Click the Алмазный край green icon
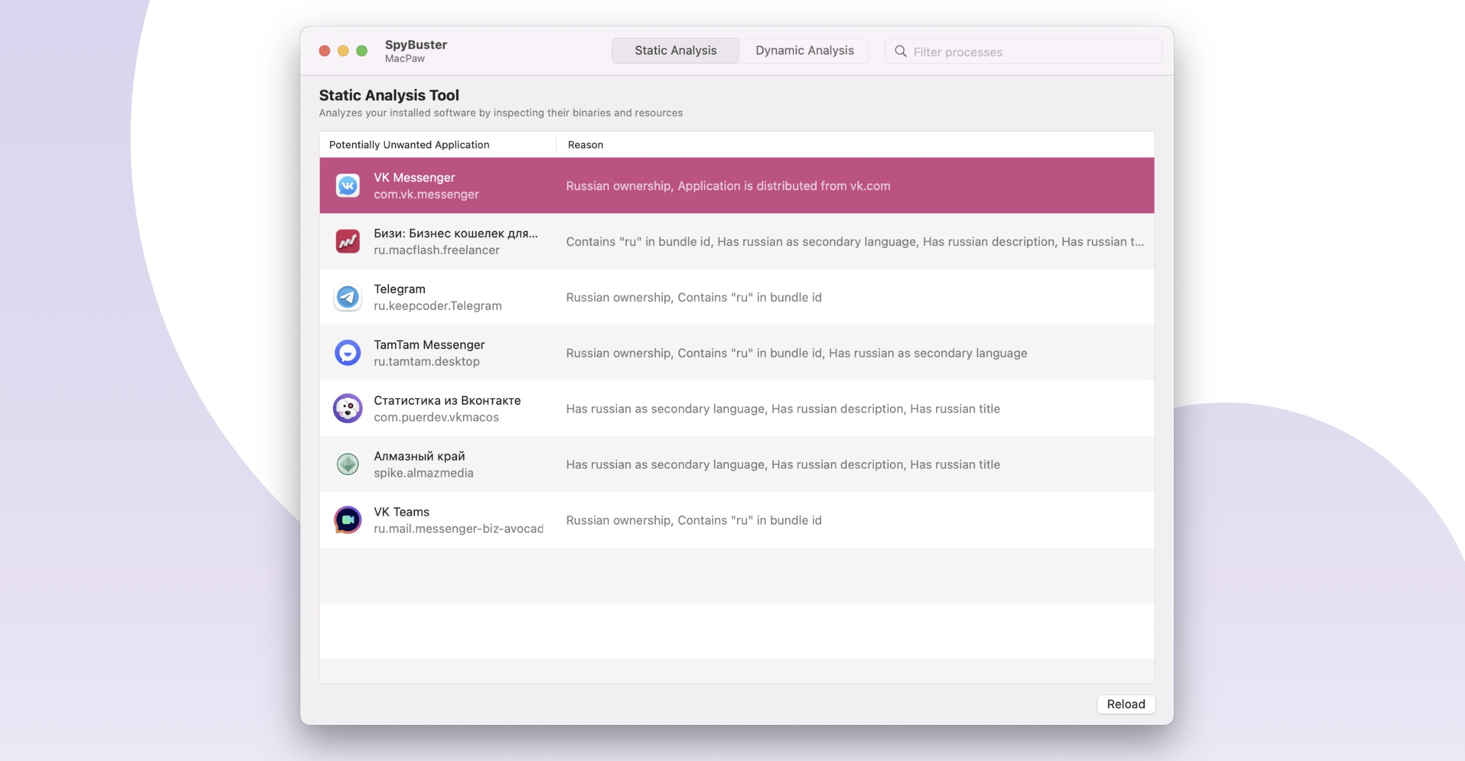 (x=347, y=464)
